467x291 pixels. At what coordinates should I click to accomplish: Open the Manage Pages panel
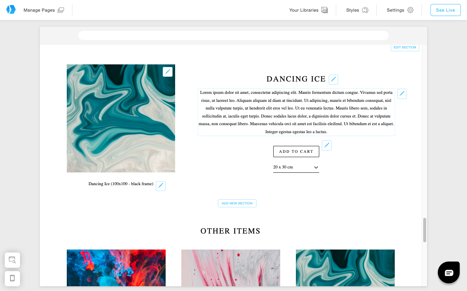44,10
